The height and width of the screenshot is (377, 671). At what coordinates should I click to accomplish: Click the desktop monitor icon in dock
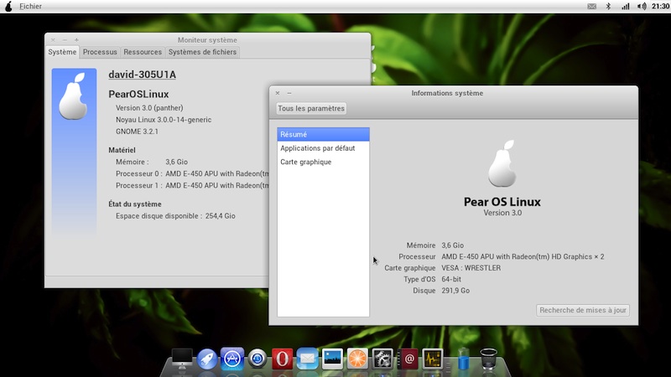point(182,359)
